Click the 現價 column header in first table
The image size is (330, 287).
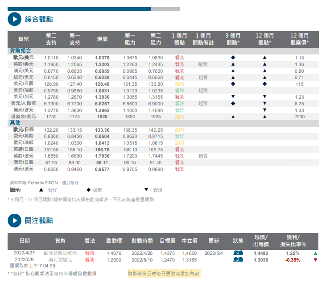point(102,39)
